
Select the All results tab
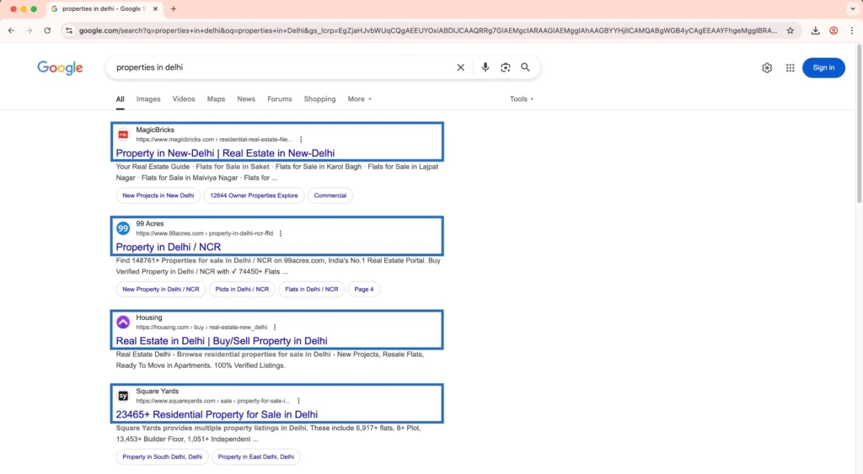tap(120, 99)
